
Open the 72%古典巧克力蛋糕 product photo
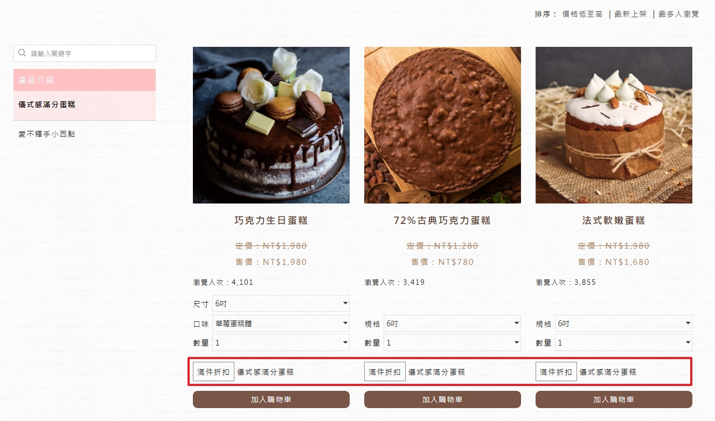(442, 125)
